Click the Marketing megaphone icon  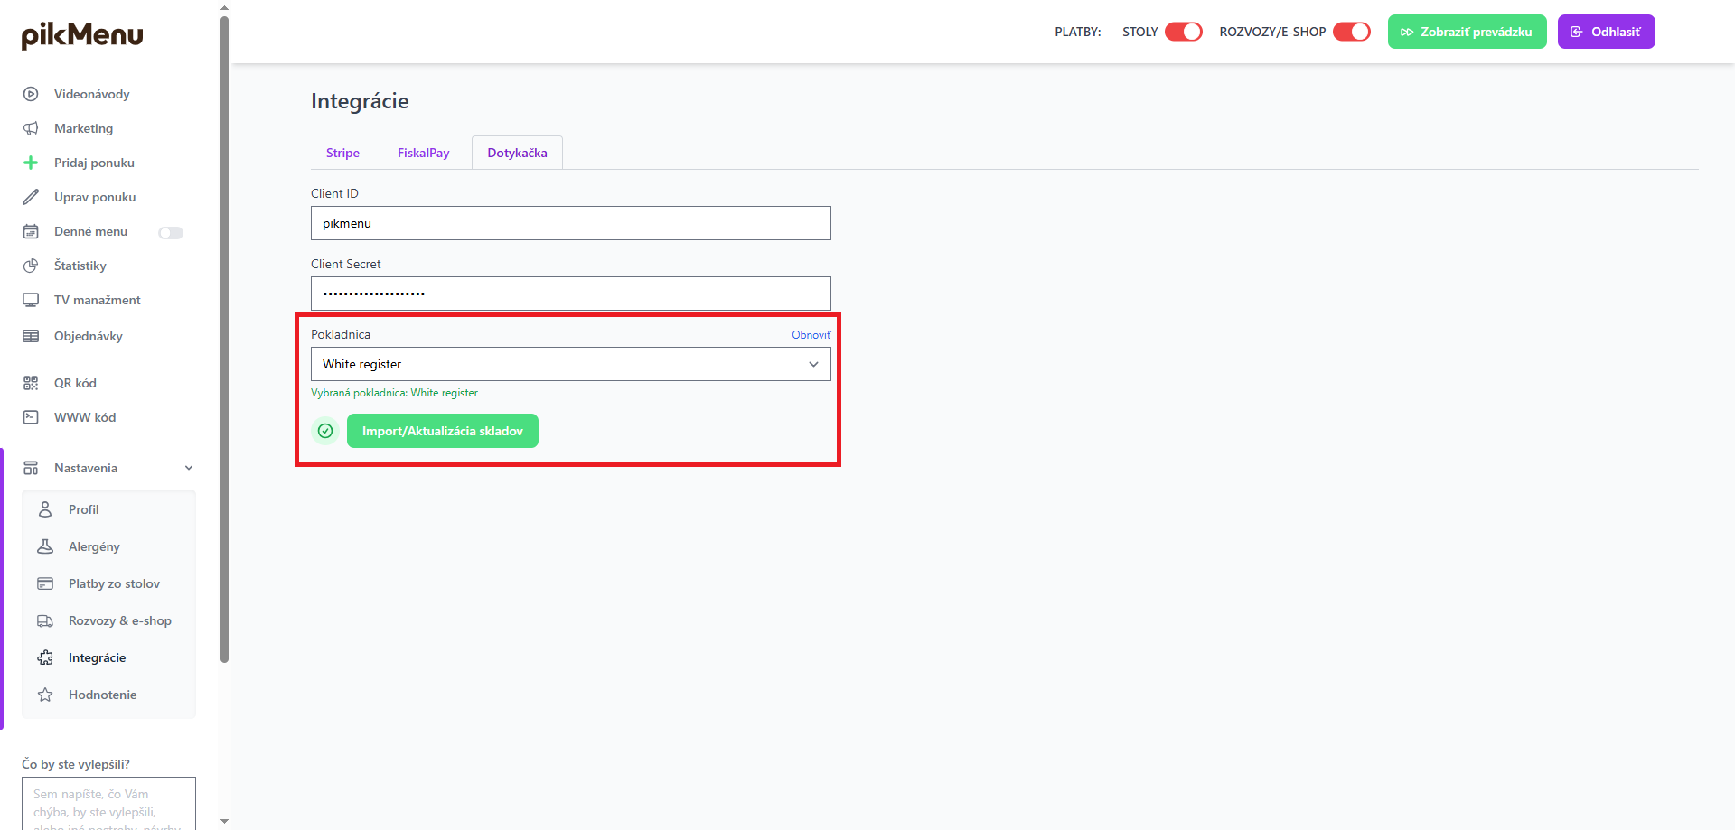(31, 128)
